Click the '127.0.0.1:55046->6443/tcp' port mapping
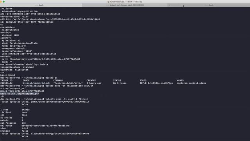 point(156,83)
